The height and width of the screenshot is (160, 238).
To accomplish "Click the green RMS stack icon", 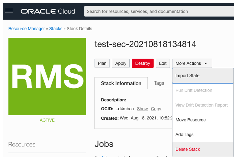I will point(47,77).
